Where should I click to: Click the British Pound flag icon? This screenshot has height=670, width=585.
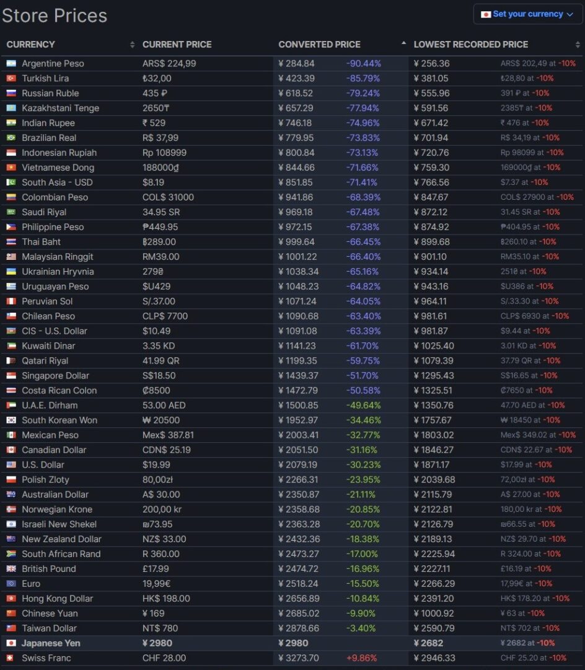11,569
